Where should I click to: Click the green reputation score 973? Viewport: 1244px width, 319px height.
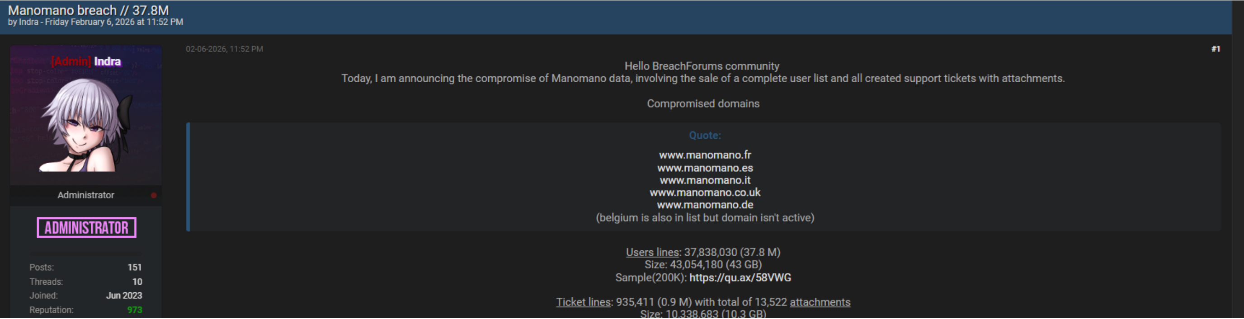click(x=134, y=310)
